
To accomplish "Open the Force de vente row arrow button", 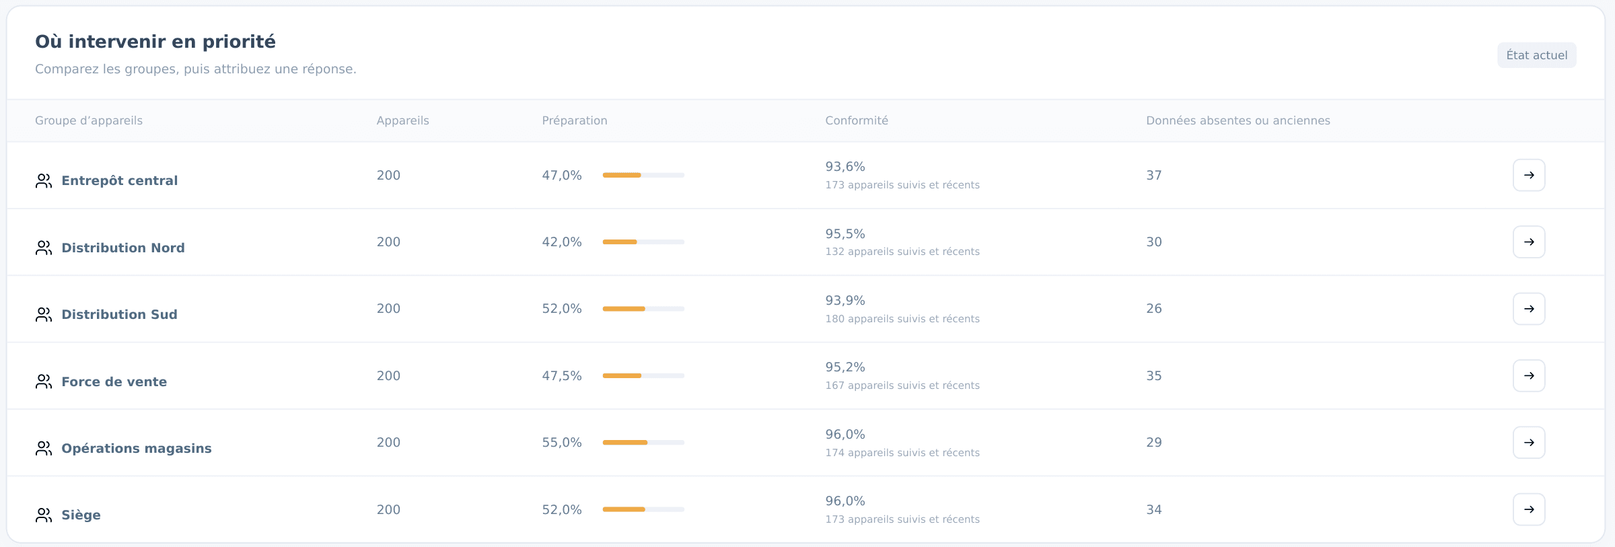I will click(1529, 375).
